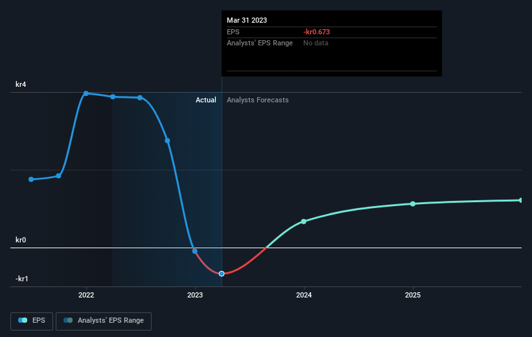
Task: Select the 2024 forecast data point
Action: tap(304, 222)
